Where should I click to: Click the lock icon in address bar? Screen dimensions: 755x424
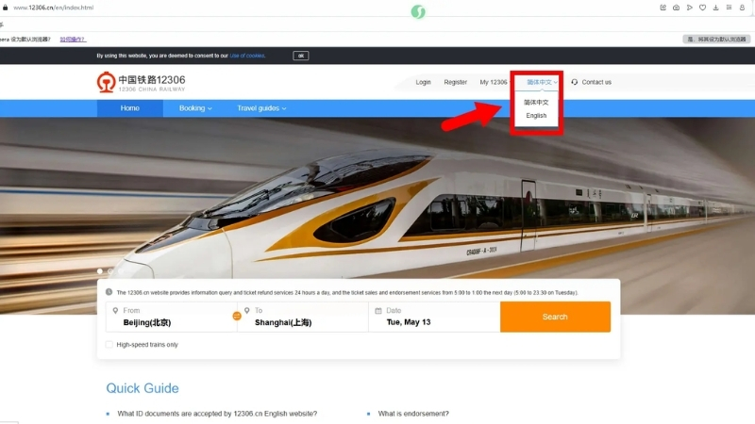tap(6, 8)
